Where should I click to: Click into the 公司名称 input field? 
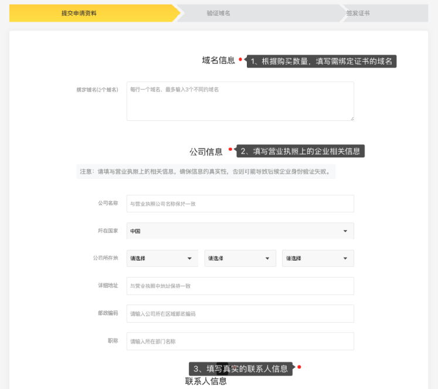click(x=240, y=204)
